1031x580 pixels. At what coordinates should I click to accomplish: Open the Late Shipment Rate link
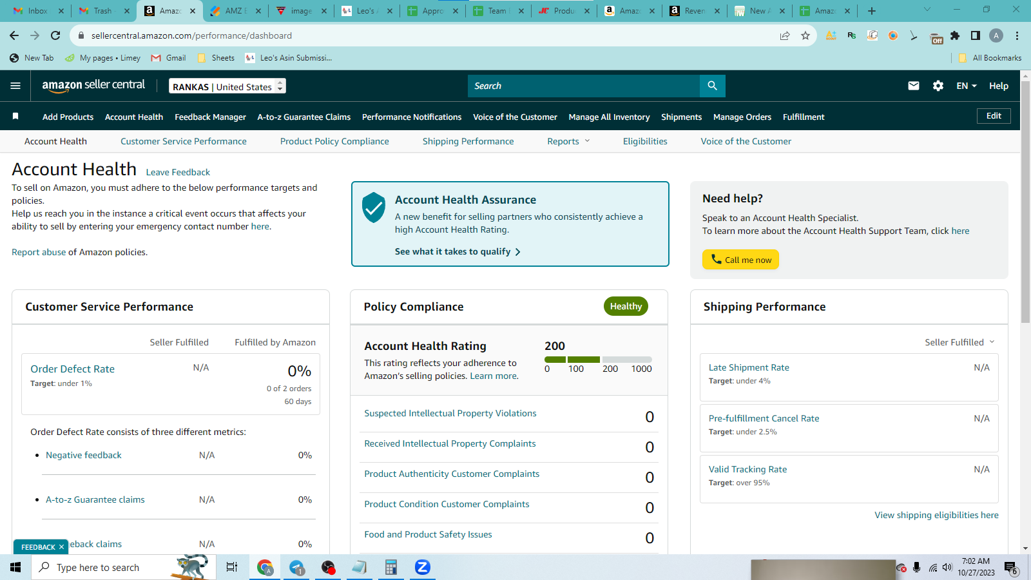[x=749, y=367]
